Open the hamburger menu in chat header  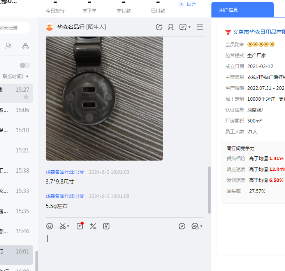[200, 27]
